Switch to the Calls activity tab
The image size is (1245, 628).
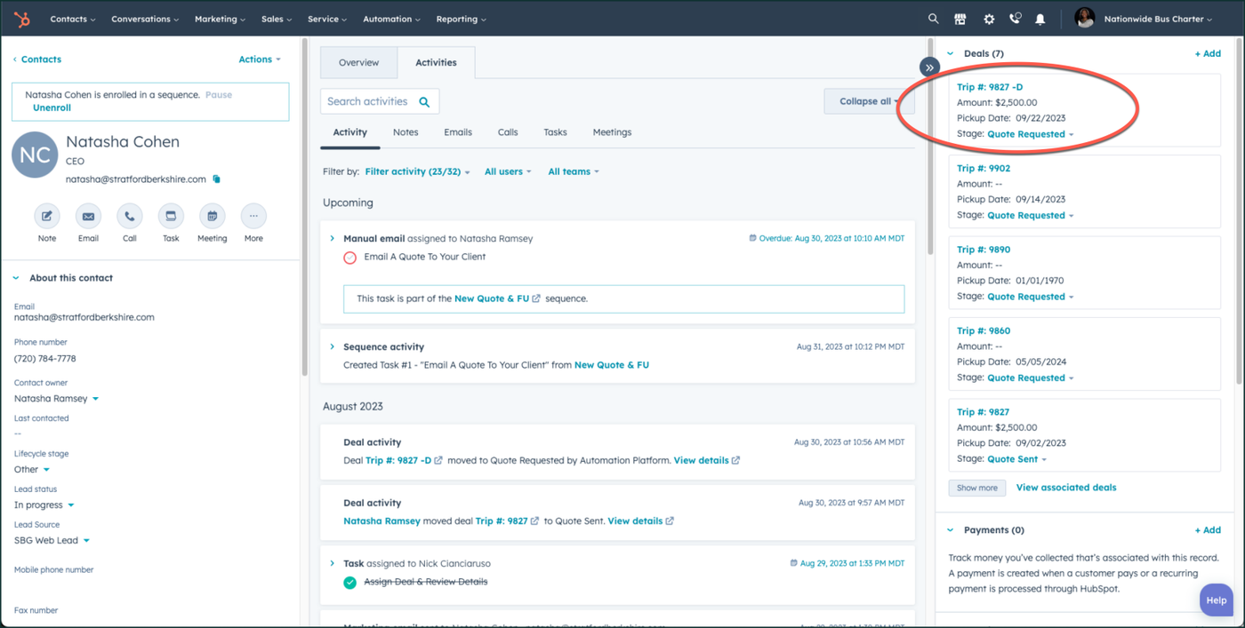(508, 132)
